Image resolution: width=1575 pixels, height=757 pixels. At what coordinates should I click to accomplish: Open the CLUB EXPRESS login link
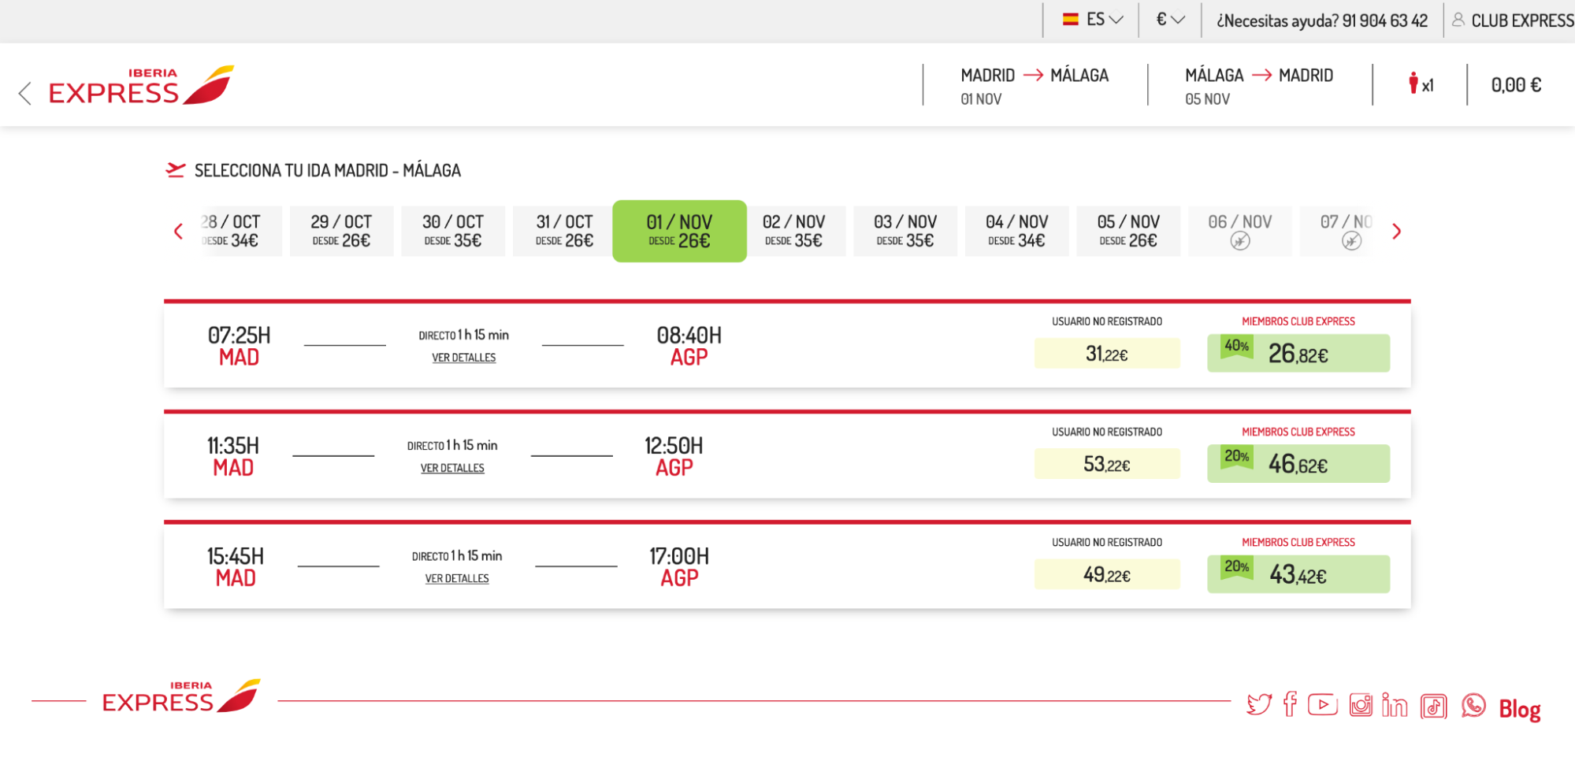[1522, 20]
